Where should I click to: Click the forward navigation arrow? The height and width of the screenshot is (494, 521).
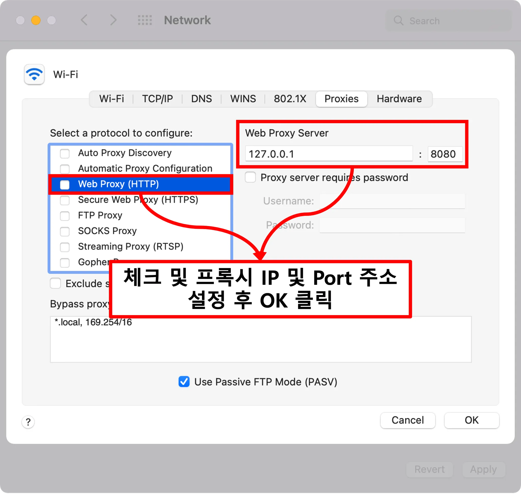coord(113,20)
